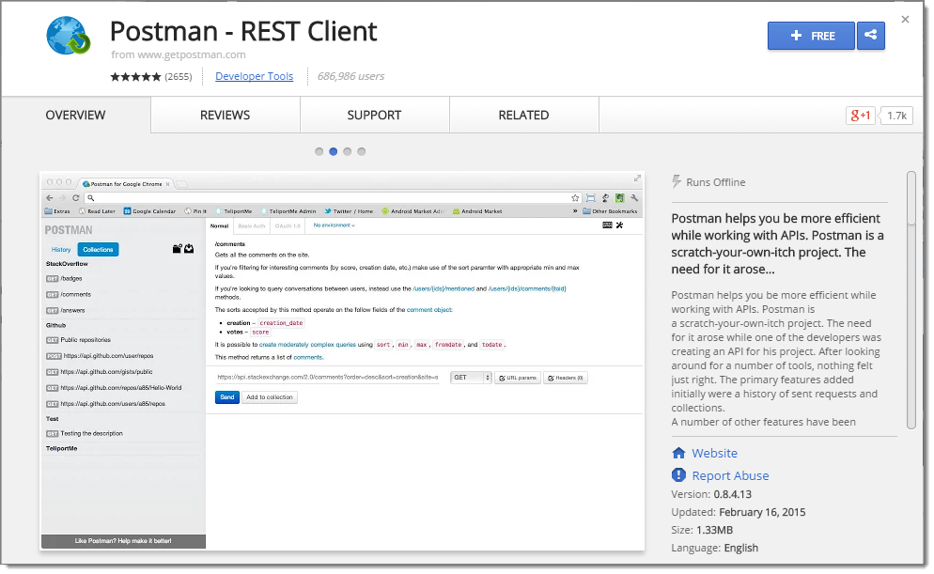Screen dimensions: 934x574
Task: Select the second screenshot carousel dot
Action: pos(334,152)
